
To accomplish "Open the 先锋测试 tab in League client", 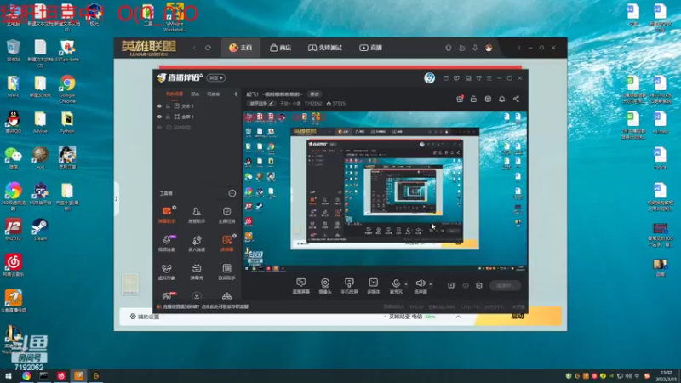I will click(x=325, y=48).
